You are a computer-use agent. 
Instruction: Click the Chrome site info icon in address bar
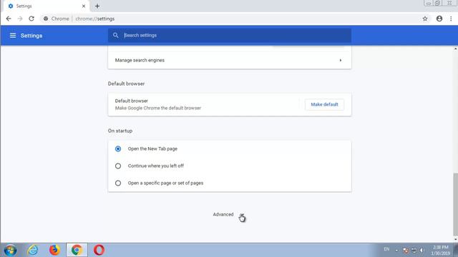46,19
